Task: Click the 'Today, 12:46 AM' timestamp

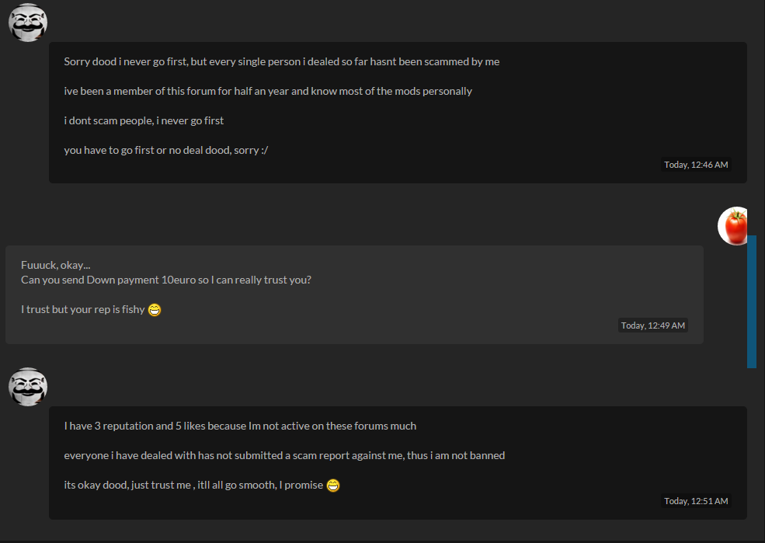Action: point(696,165)
